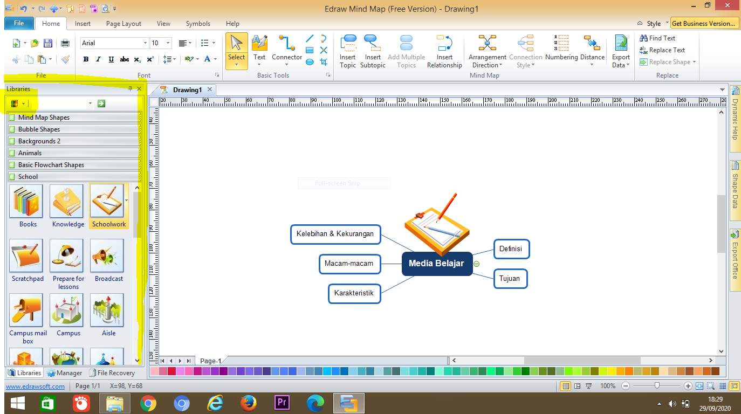Toggle bold formatting
Image resolution: width=741 pixels, height=414 pixels.
86,59
